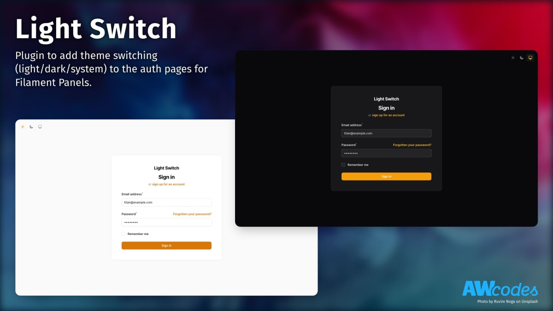Click the 'Sign in' heading in the light window
This screenshot has width=553, height=311.
click(x=166, y=177)
